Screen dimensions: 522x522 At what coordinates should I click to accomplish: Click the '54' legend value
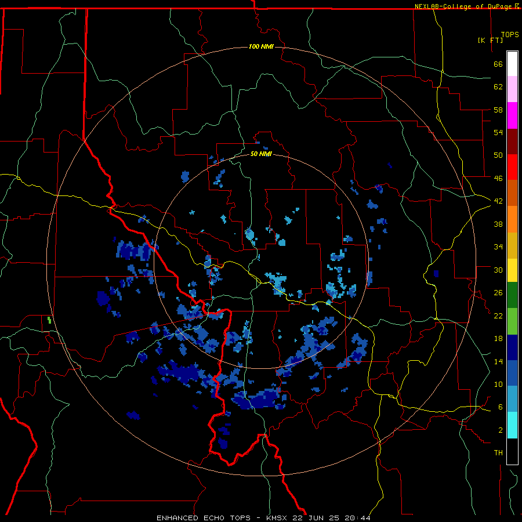[498, 132]
